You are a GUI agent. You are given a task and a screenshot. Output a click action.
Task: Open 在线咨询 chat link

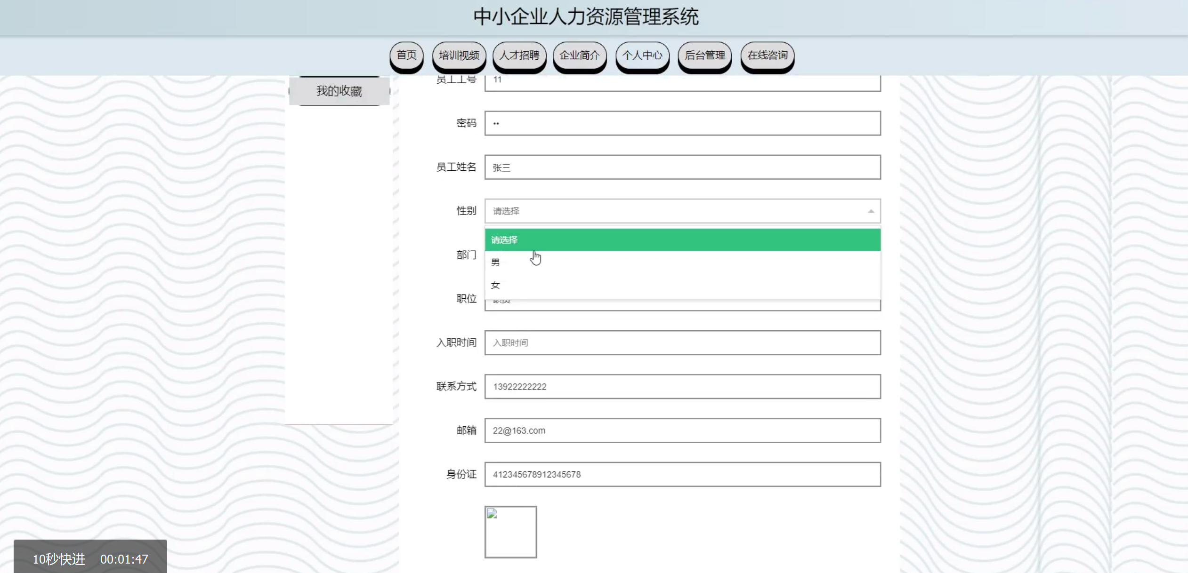(x=768, y=56)
